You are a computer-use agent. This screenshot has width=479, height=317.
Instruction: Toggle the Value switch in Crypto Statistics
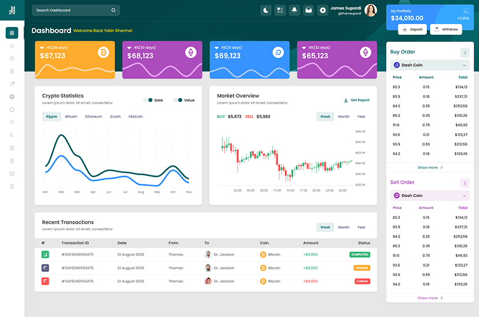click(178, 100)
